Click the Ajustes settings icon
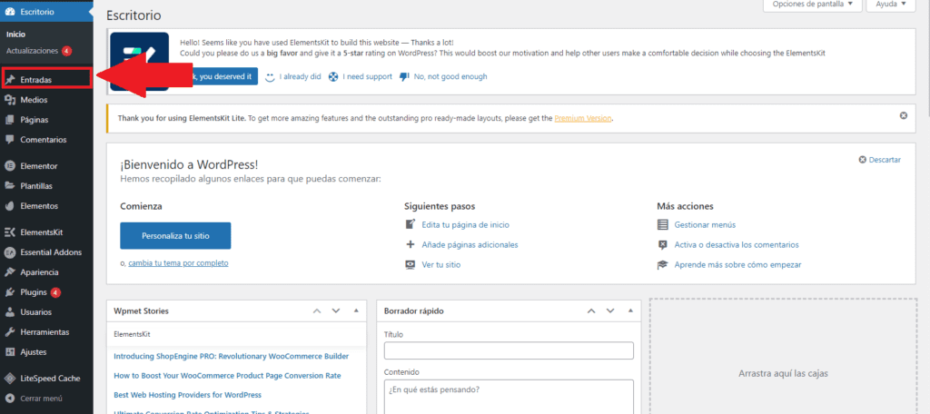The height and width of the screenshot is (414, 930). [x=9, y=351]
